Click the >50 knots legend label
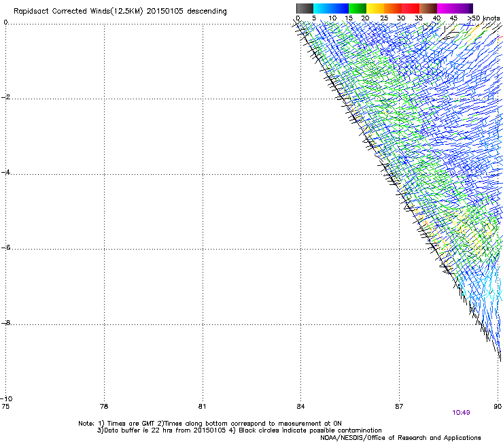The height and width of the screenshot is (442, 503). (483, 18)
